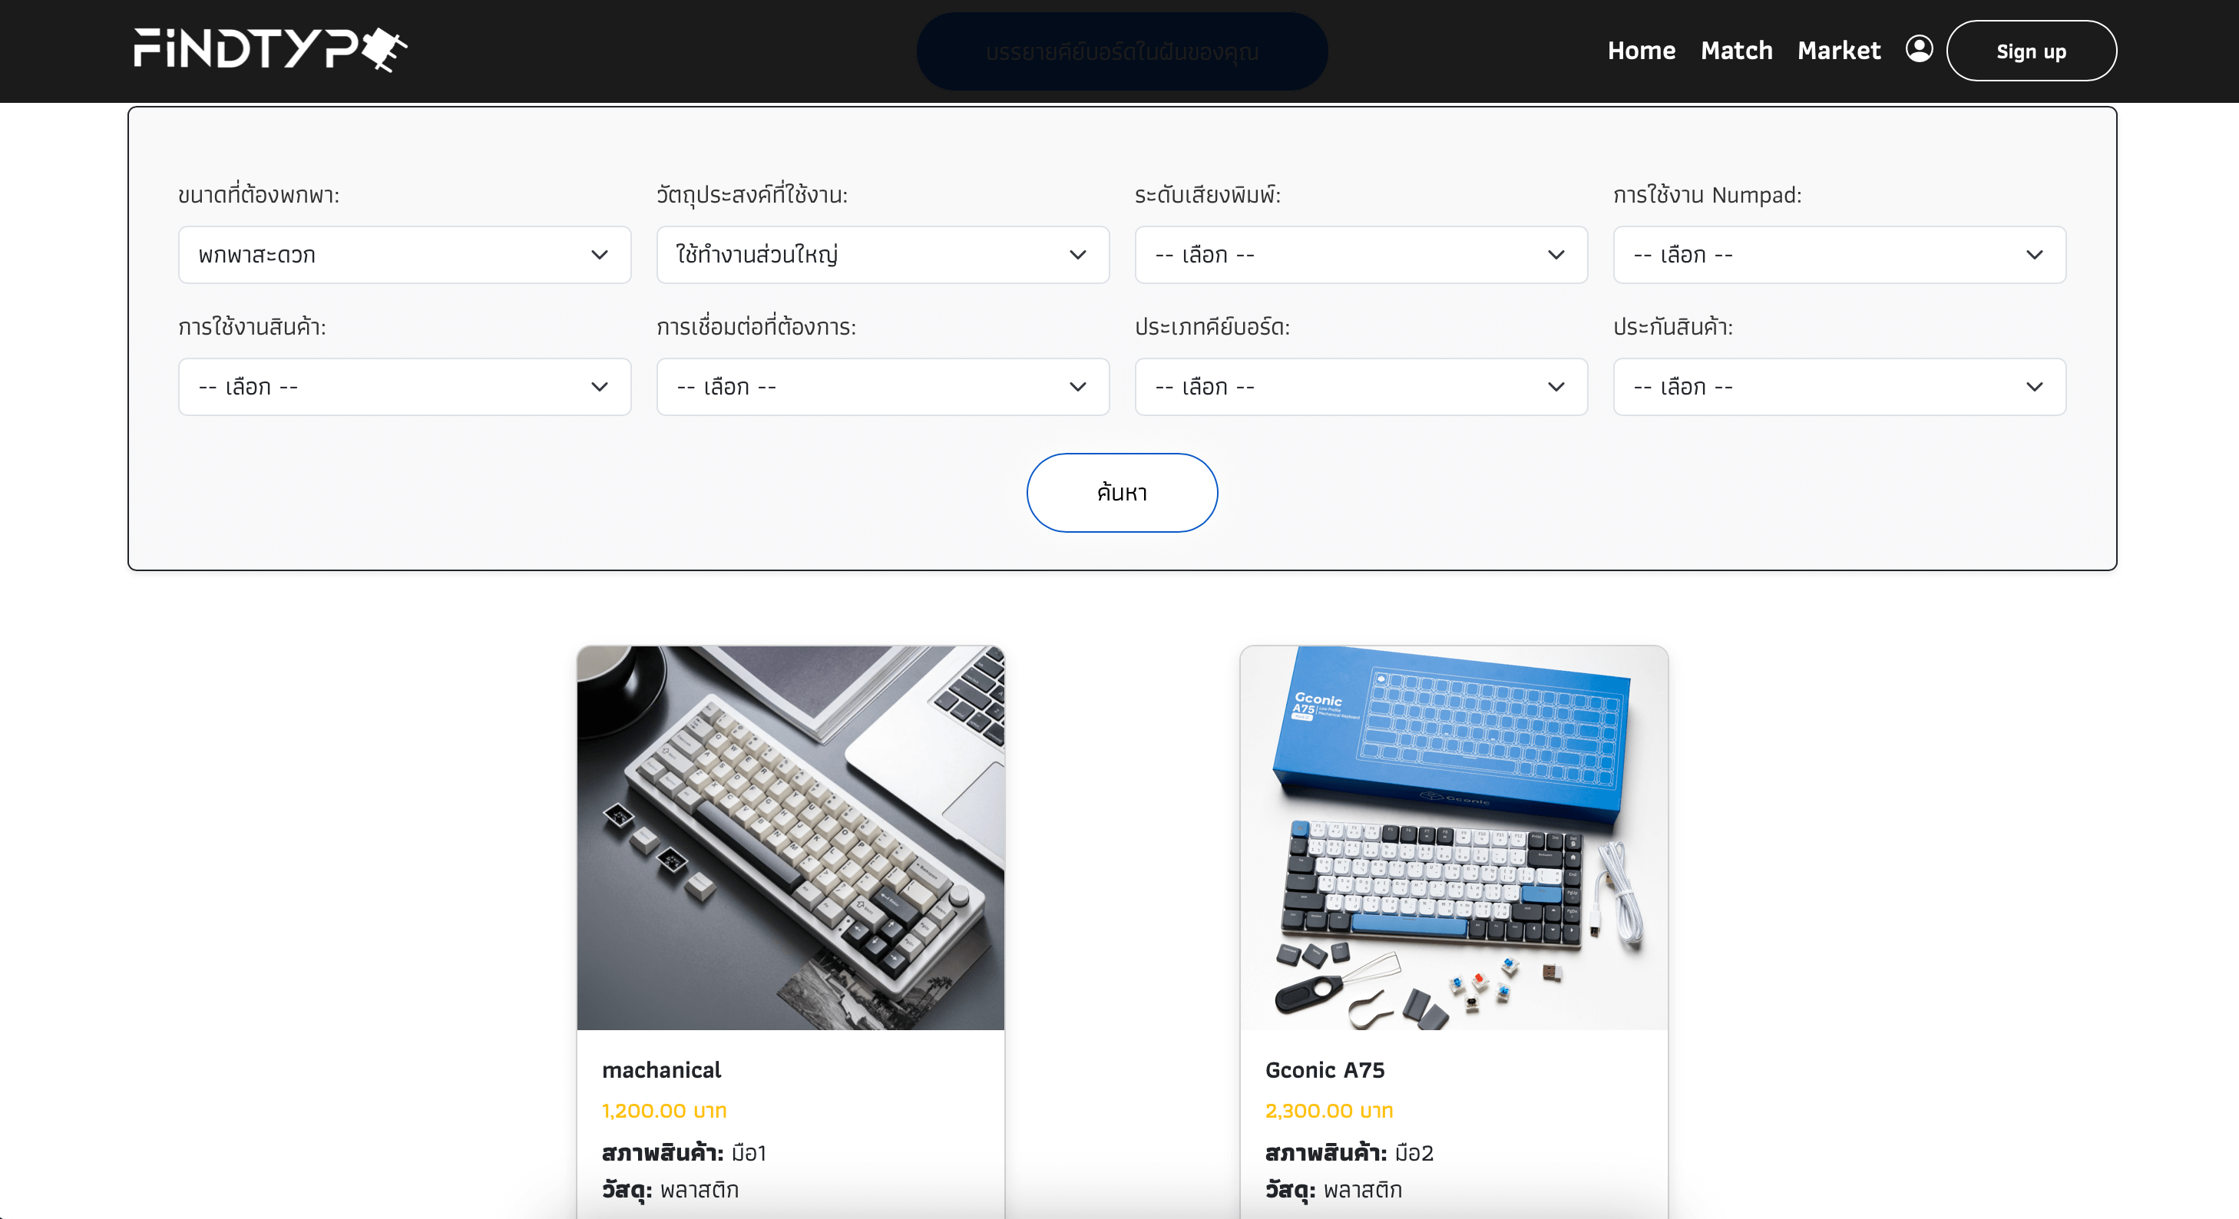Open the การใช้งาน Numpad dropdown
This screenshot has height=1219, width=2239.
(1839, 255)
